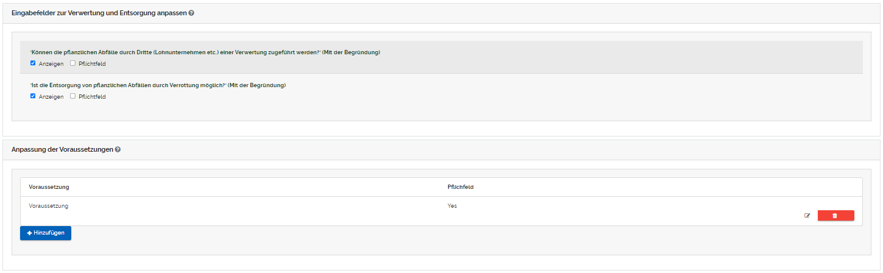Click the 'Anpassung der Voraussetzungen' section heading

(62, 149)
